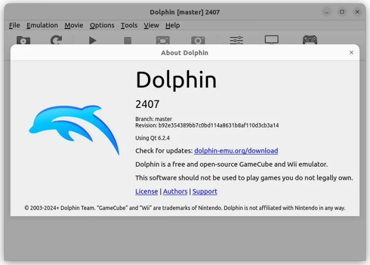Open the File menu
This screenshot has width=370, height=265.
[x=14, y=25]
